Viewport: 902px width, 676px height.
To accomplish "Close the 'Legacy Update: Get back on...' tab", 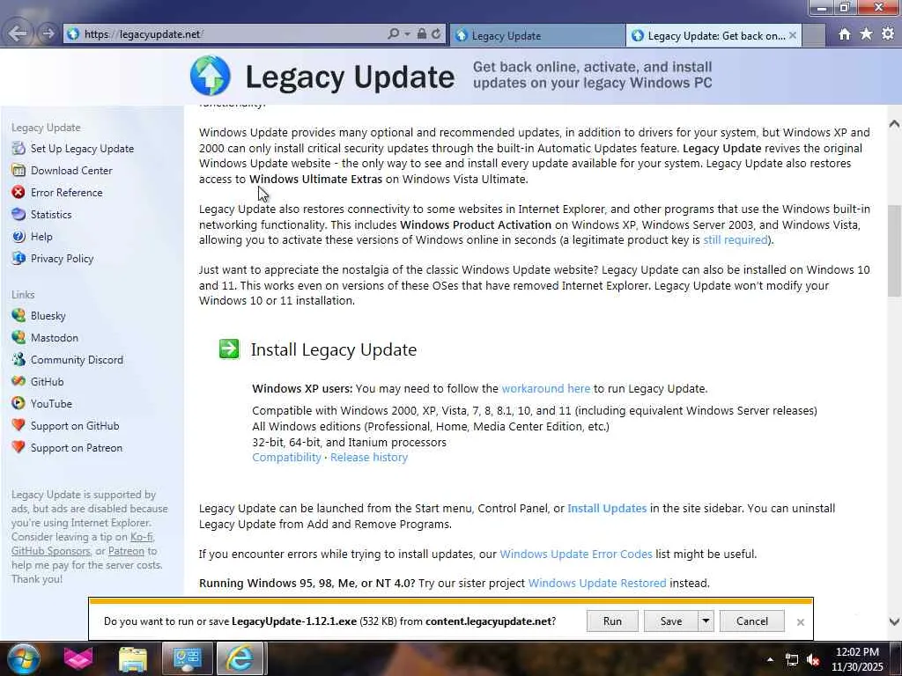I will coord(793,35).
